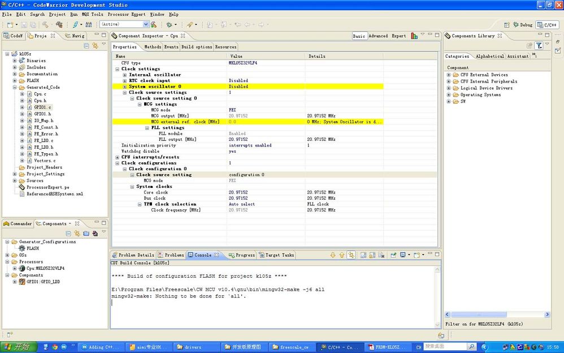Click the generate code icon in Components toolbar

pos(95,234)
